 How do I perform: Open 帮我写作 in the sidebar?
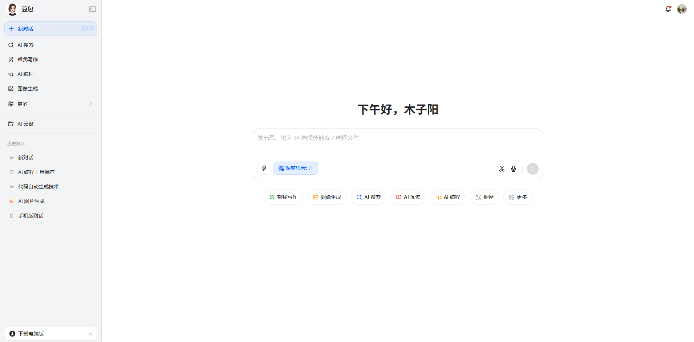click(x=50, y=60)
